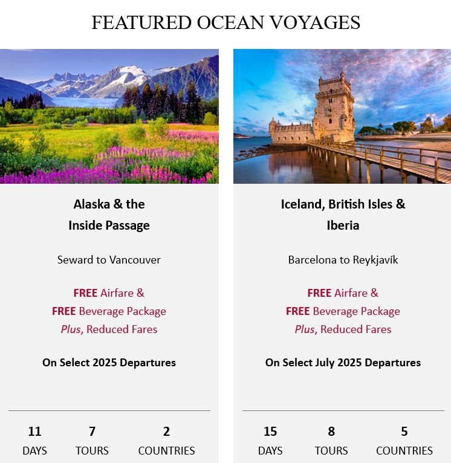This screenshot has width=451, height=463.
Task: Select the Barcelona to Reykjavík route text
Action: pos(343,260)
